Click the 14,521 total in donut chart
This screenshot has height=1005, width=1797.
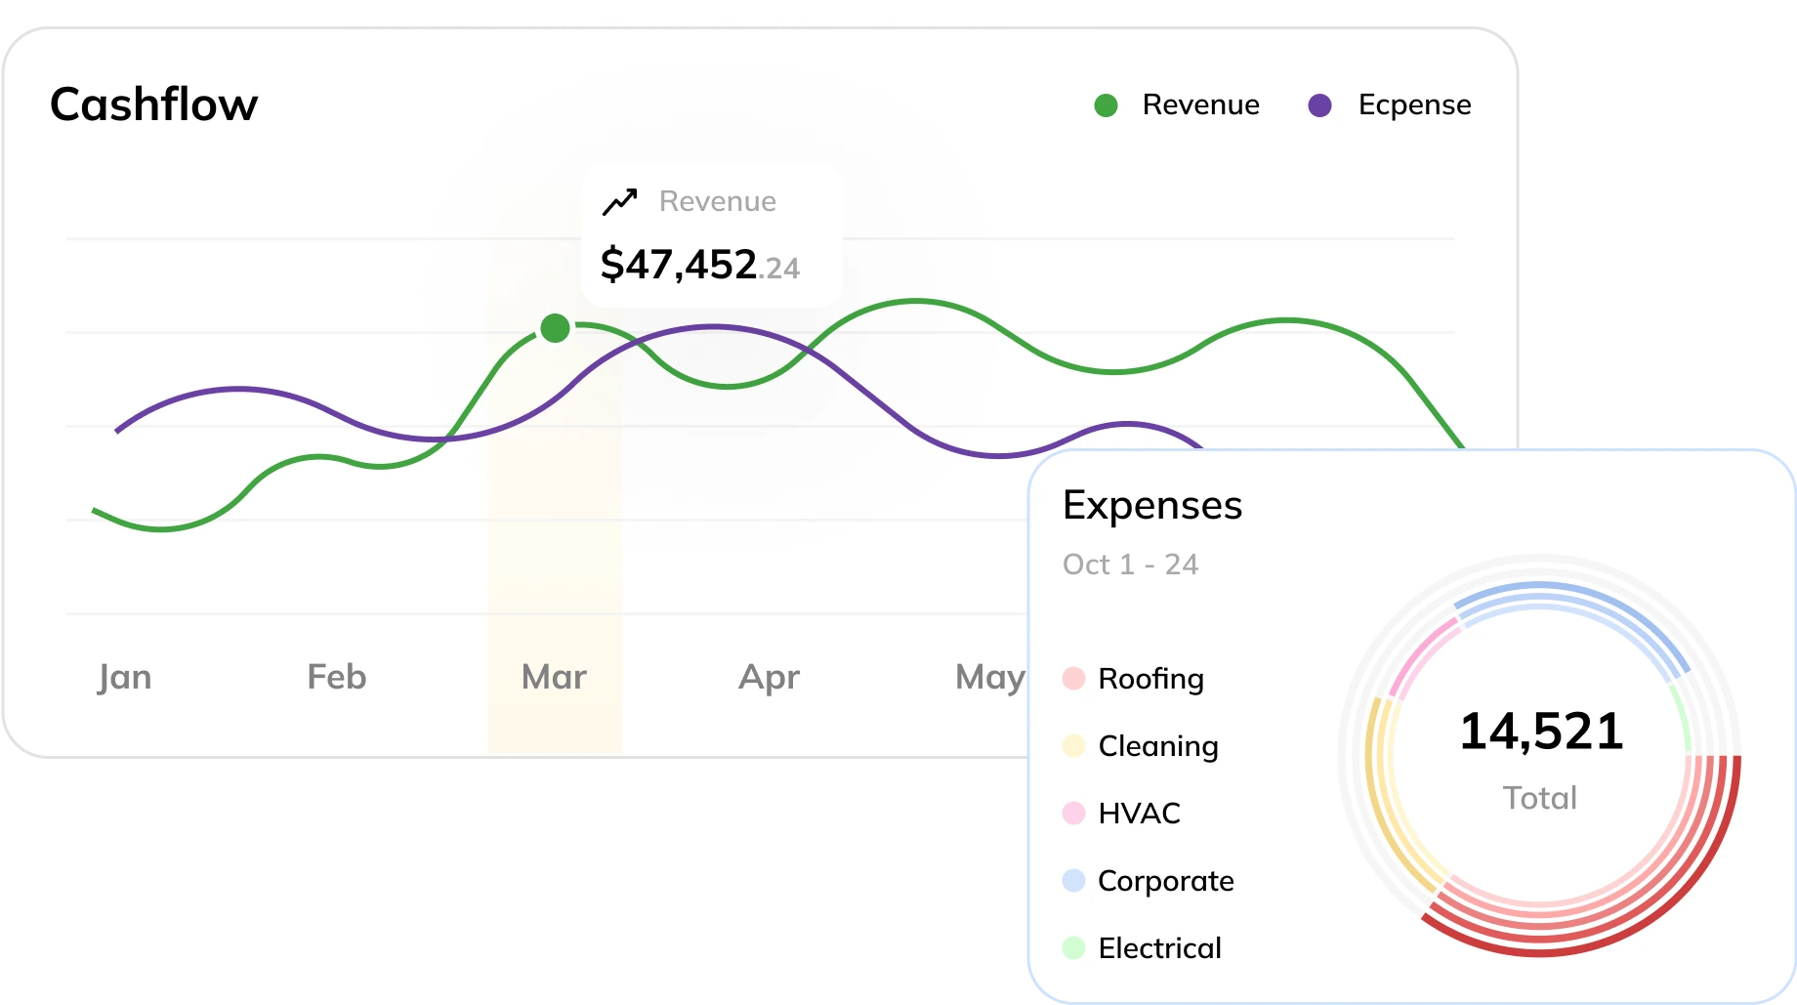(x=1541, y=732)
